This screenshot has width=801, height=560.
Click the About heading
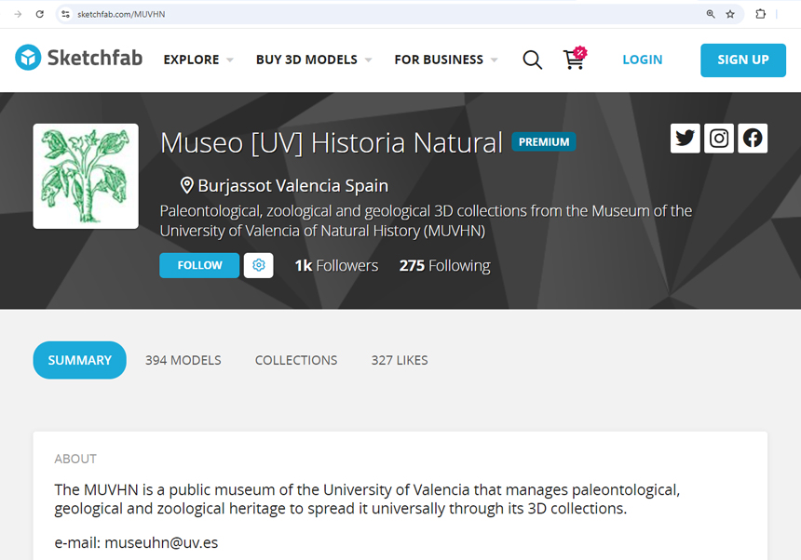75,459
